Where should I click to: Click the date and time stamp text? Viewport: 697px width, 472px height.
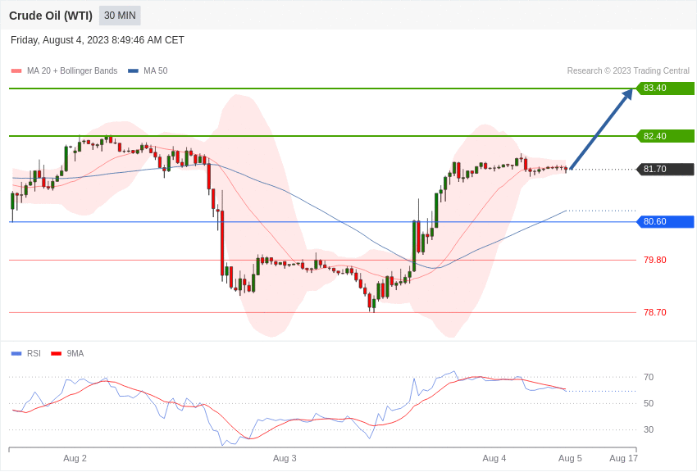coord(98,40)
